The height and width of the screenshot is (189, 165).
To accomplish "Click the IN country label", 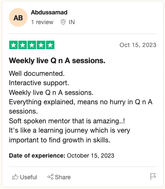I will pyautogui.click(x=72, y=22).
